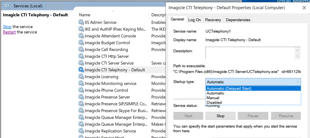Pick Disabled from the startup type options
The height and width of the screenshot is (138, 310).
click(x=214, y=102)
